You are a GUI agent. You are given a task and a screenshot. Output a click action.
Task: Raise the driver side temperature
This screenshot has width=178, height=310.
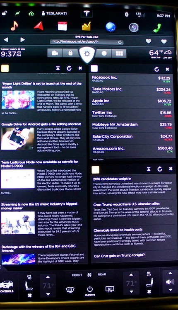(48, 277)
